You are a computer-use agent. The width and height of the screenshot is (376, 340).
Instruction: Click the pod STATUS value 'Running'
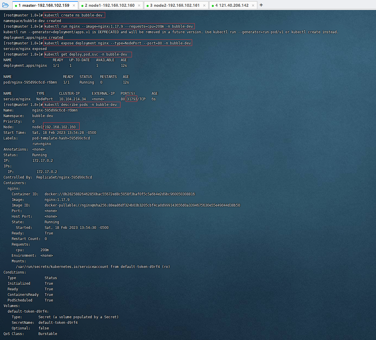87,82
